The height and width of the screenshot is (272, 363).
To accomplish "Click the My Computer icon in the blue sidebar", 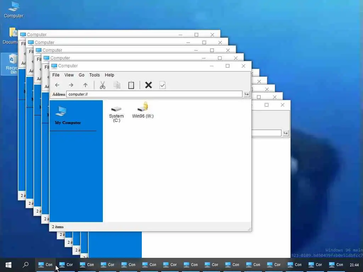I will pyautogui.click(x=61, y=111).
